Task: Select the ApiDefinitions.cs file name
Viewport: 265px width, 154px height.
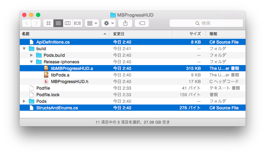Action: 53,42
